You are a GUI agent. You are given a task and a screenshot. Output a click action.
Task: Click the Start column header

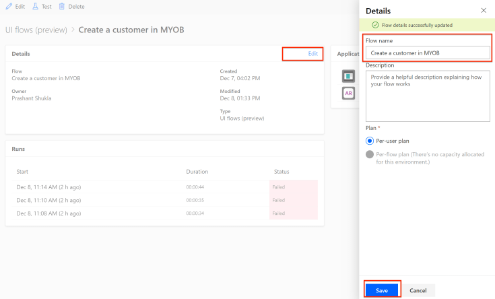tap(22, 172)
